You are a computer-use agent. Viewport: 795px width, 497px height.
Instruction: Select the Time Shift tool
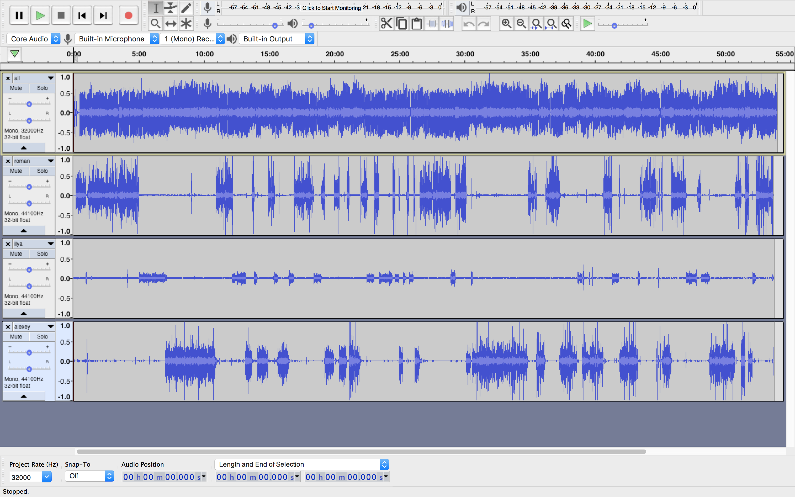point(171,24)
